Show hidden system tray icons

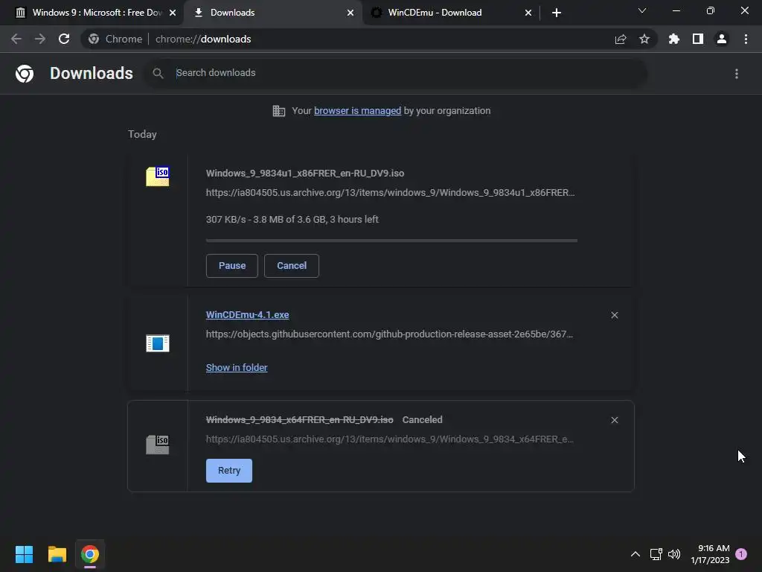tap(635, 554)
